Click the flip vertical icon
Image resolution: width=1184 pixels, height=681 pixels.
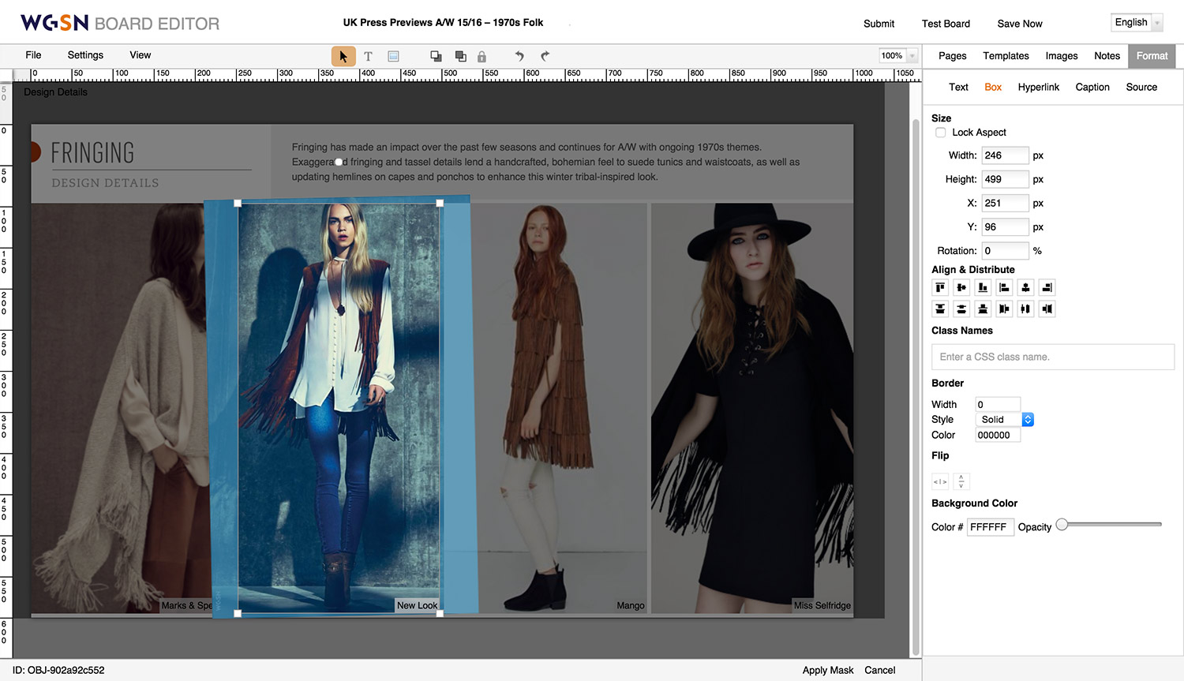click(x=961, y=481)
